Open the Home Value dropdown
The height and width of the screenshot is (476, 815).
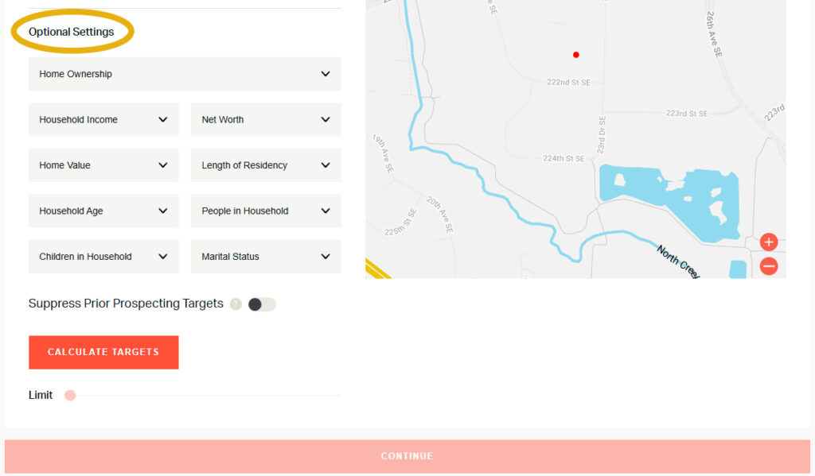click(x=103, y=164)
